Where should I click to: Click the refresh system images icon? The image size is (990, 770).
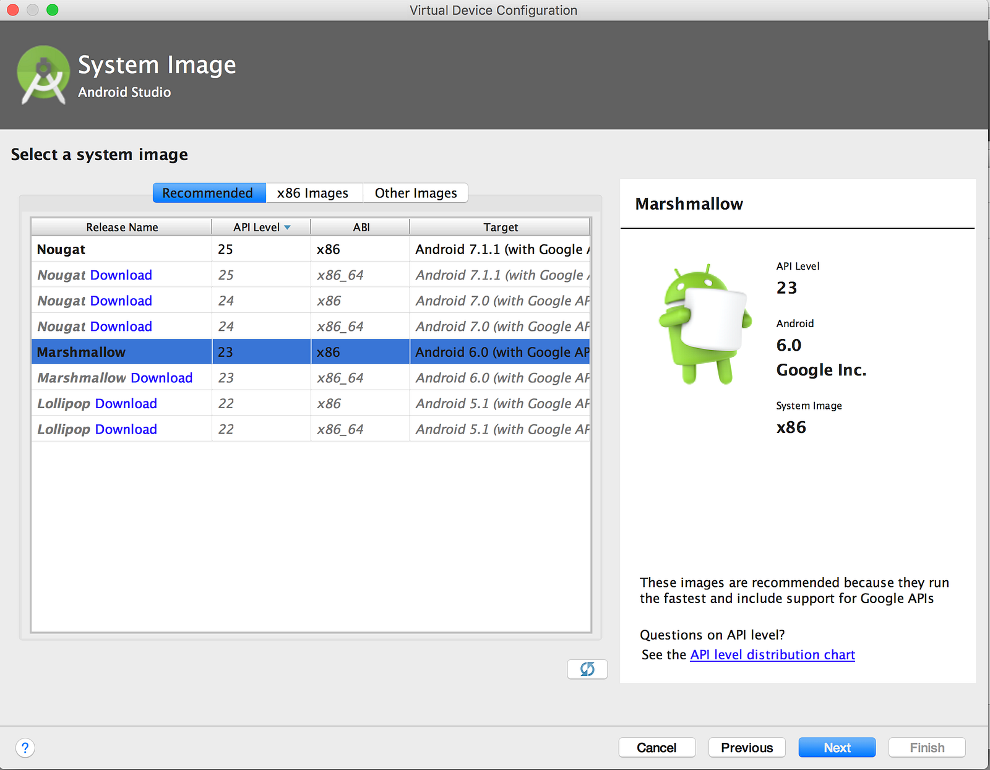(587, 669)
